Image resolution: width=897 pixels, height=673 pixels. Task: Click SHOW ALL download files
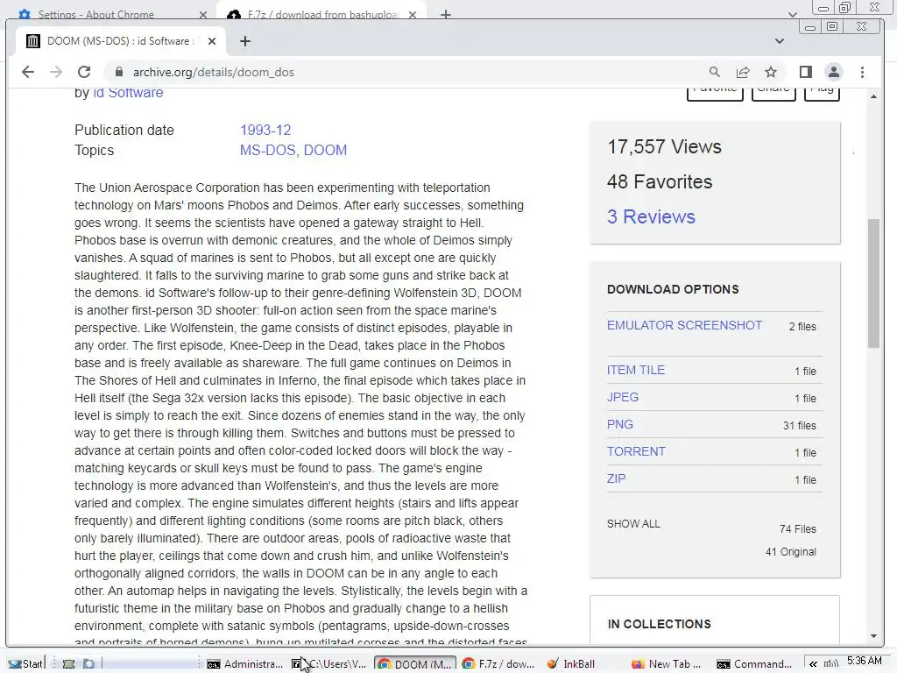633,524
